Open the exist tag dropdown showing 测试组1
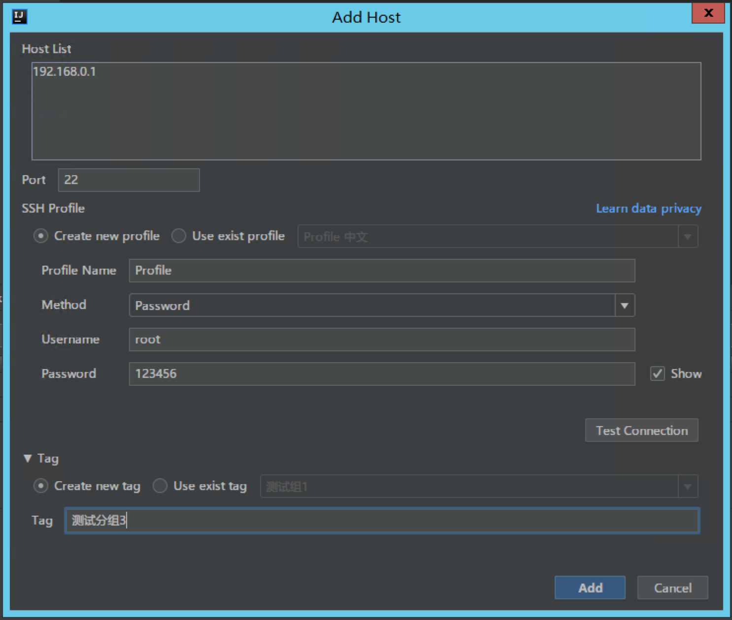 pos(688,486)
